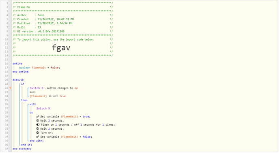280x154 pixels.
Task: Open the Switch 5 switch changes to on condition
Action: click(54, 88)
